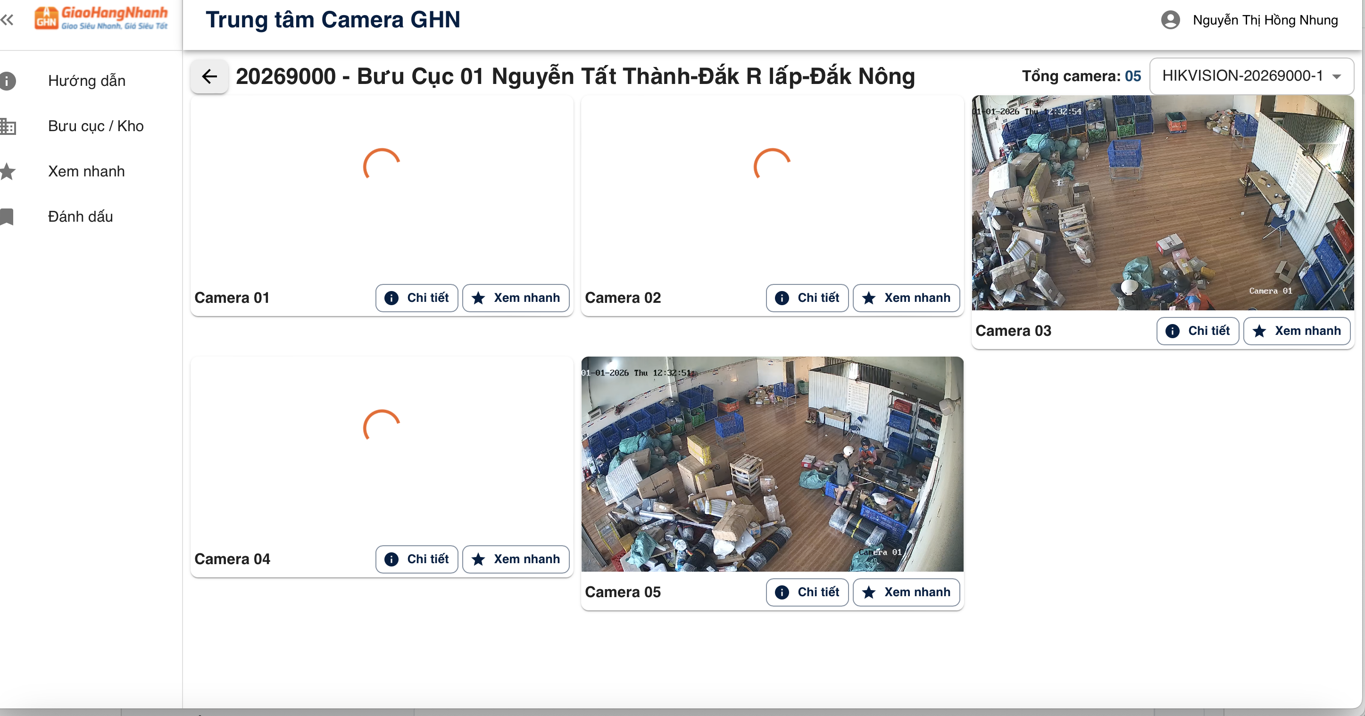Open Chi tiết for Camera 03
The width and height of the screenshot is (1365, 716).
click(x=1197, y=331)
